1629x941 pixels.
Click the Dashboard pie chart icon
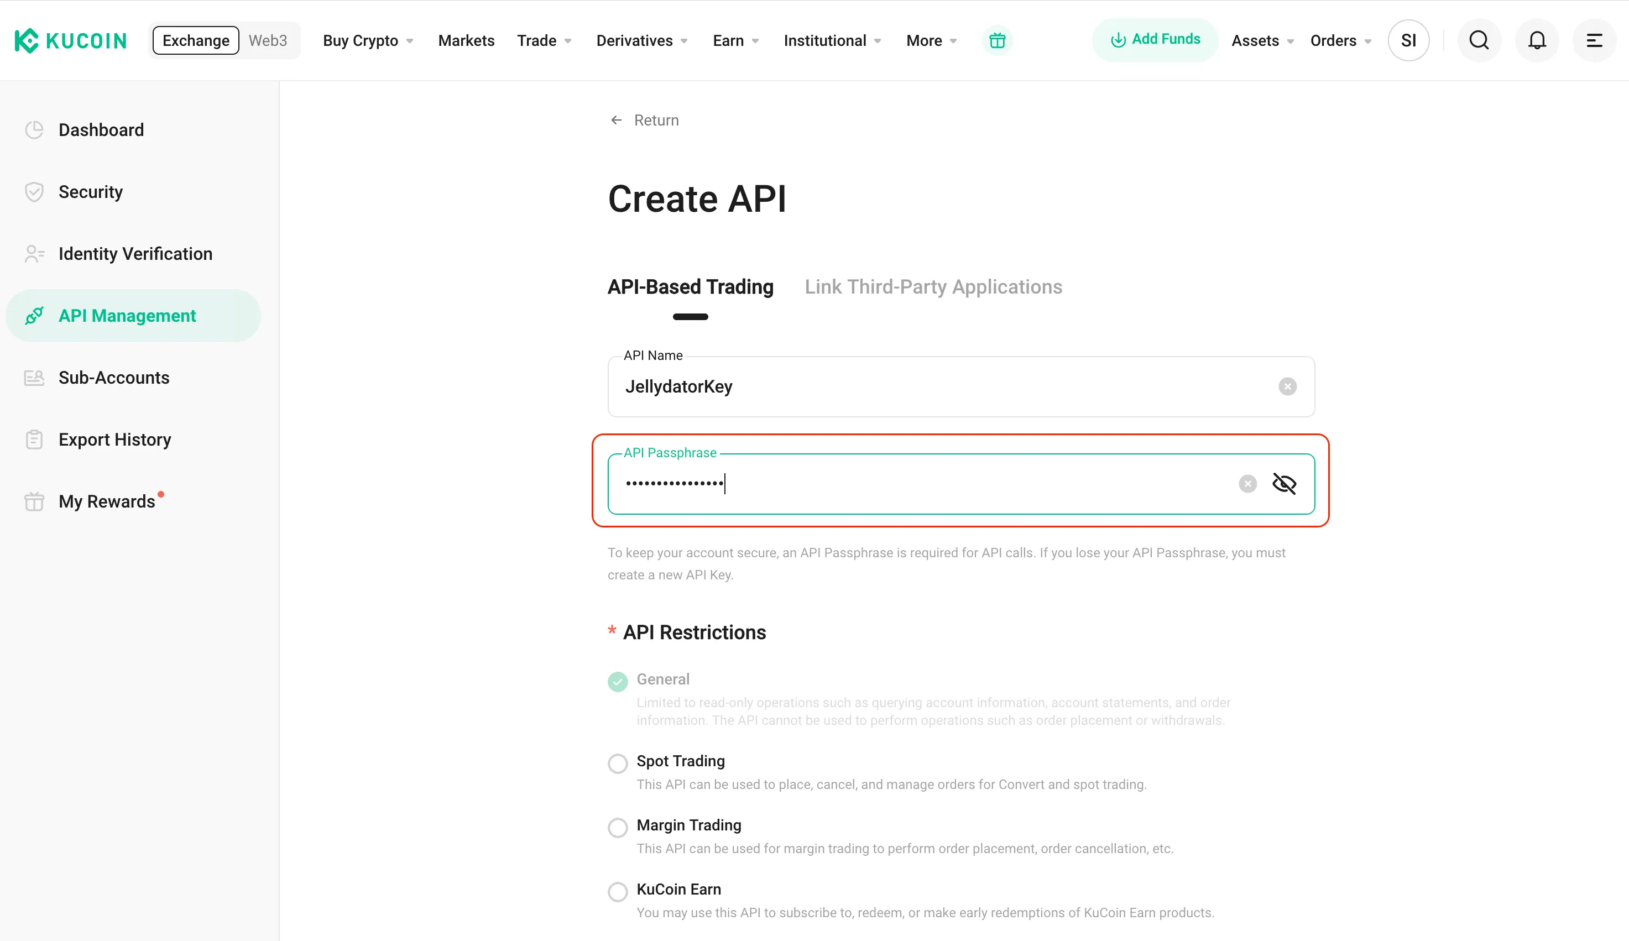click(x=34, y=130)
